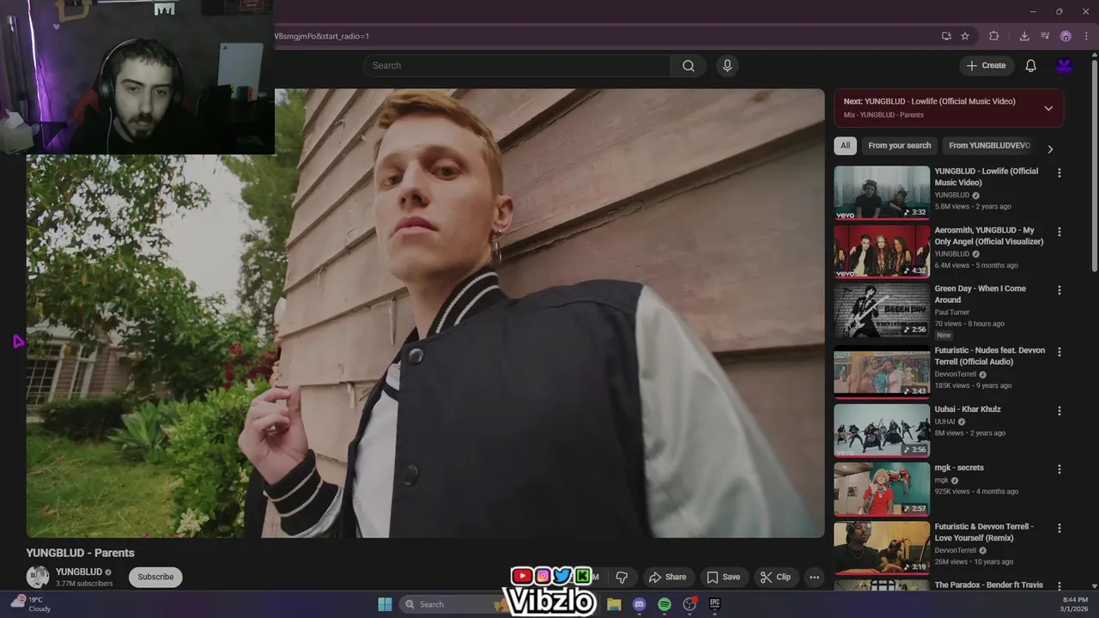This screenshot has height=618, width=1099.
Task: Click the install app icon in address bar
Action: [946, 36]
